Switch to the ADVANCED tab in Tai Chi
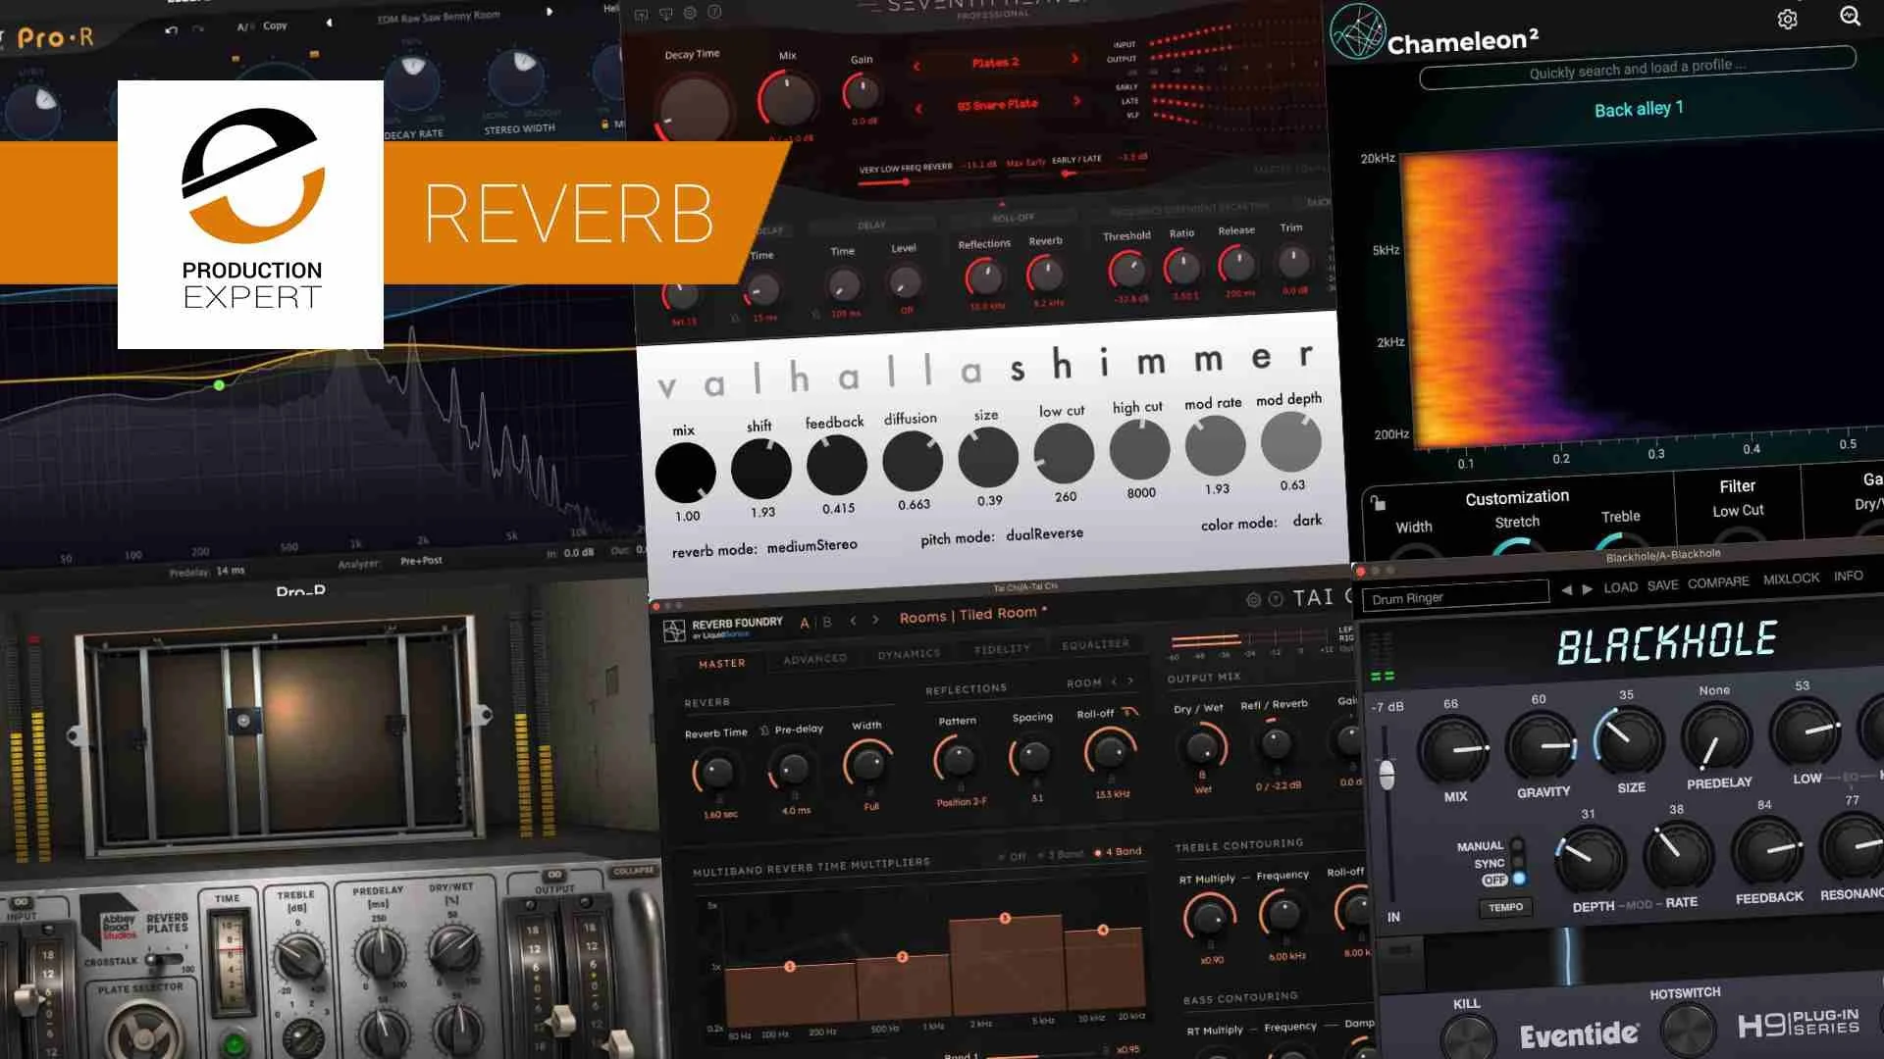This screenshot has height=1059, width=1884. (x=813, y=658)
